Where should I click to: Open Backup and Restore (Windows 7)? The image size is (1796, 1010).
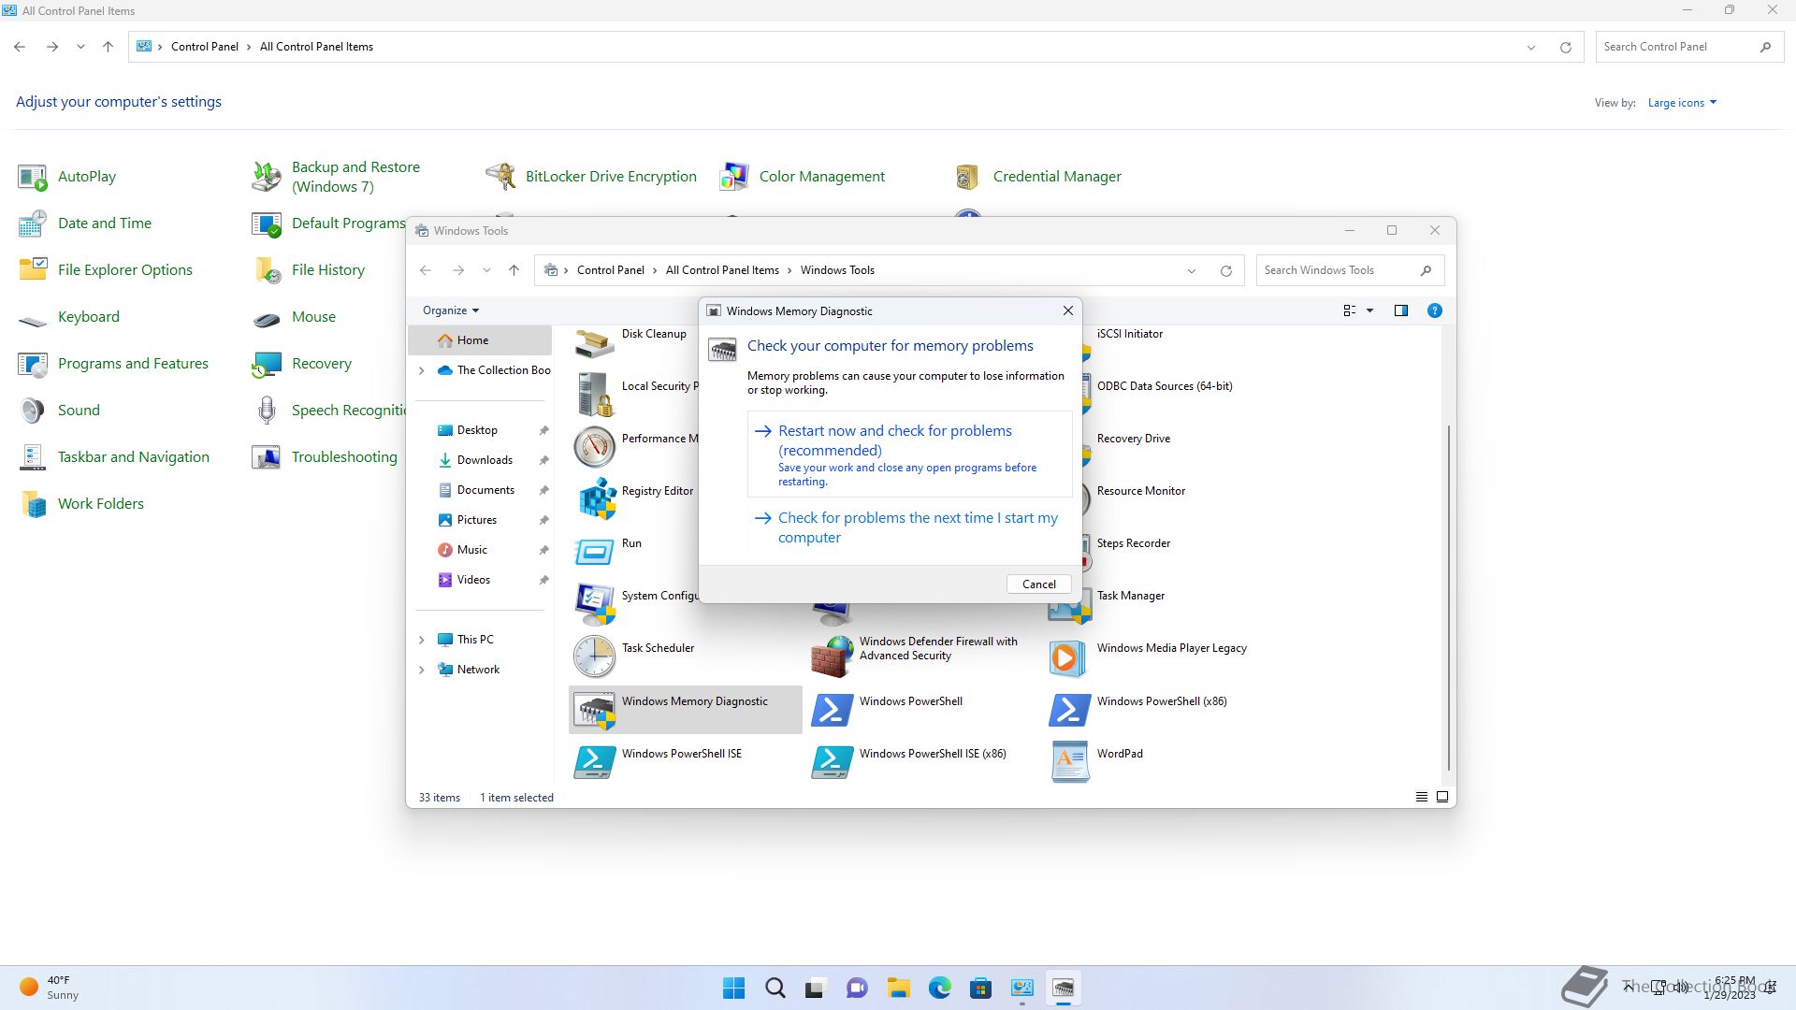[x=337, y=176]
